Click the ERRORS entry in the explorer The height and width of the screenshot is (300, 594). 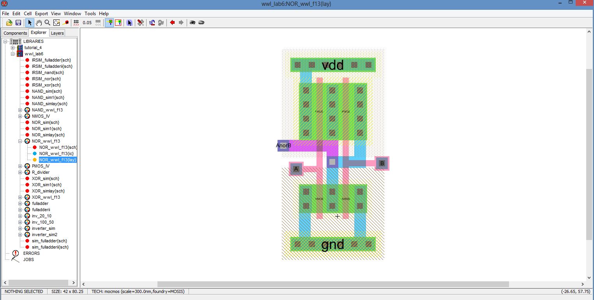click(31, 253)
